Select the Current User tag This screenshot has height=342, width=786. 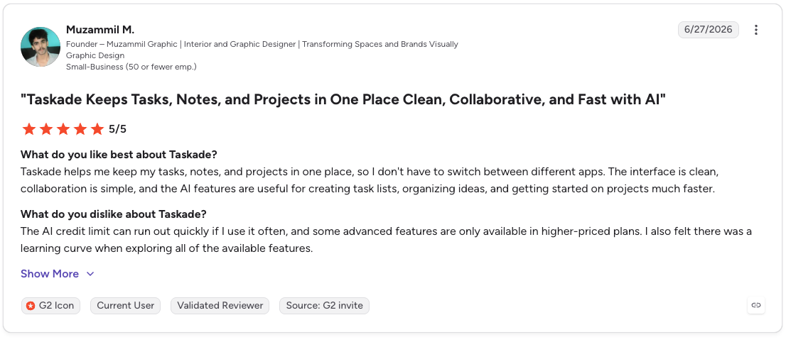125,305
